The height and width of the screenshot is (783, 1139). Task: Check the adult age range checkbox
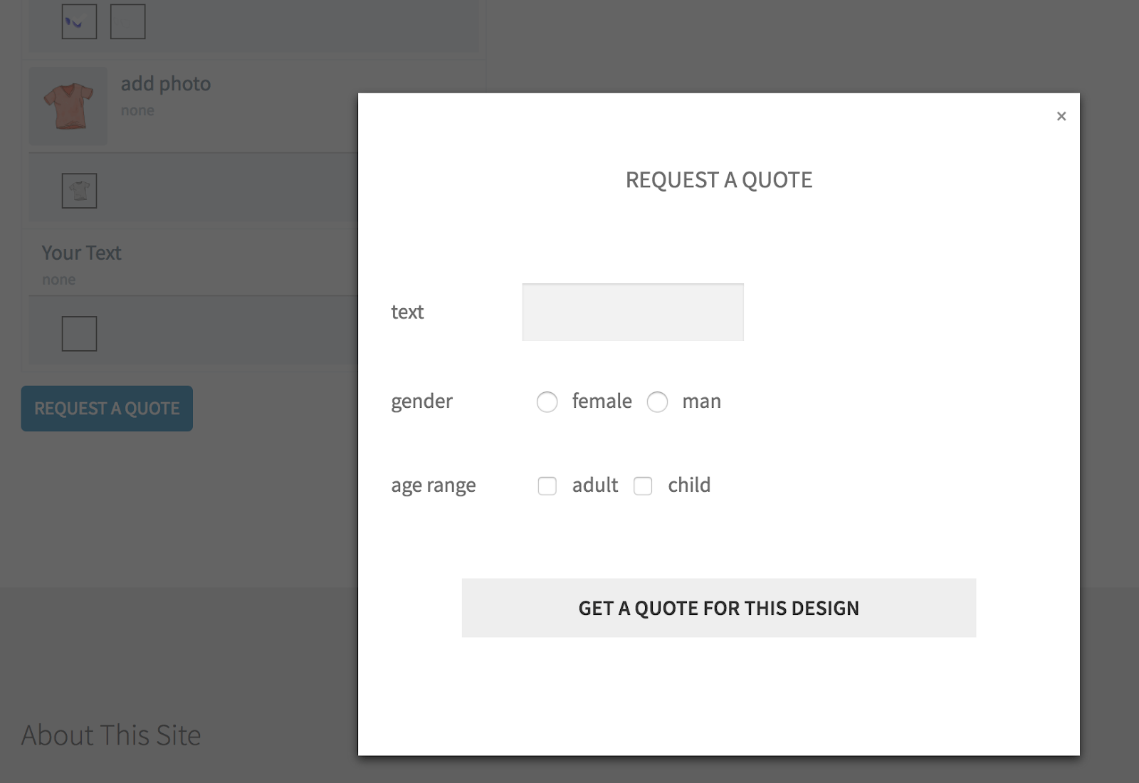[547, 486]
